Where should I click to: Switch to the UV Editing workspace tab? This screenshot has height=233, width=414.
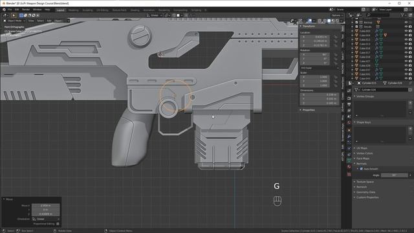[x=102, y=10]
